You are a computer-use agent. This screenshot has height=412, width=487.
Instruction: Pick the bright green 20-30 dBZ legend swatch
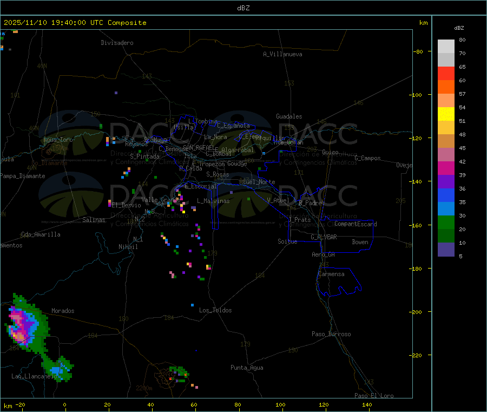tap(446, 222)
